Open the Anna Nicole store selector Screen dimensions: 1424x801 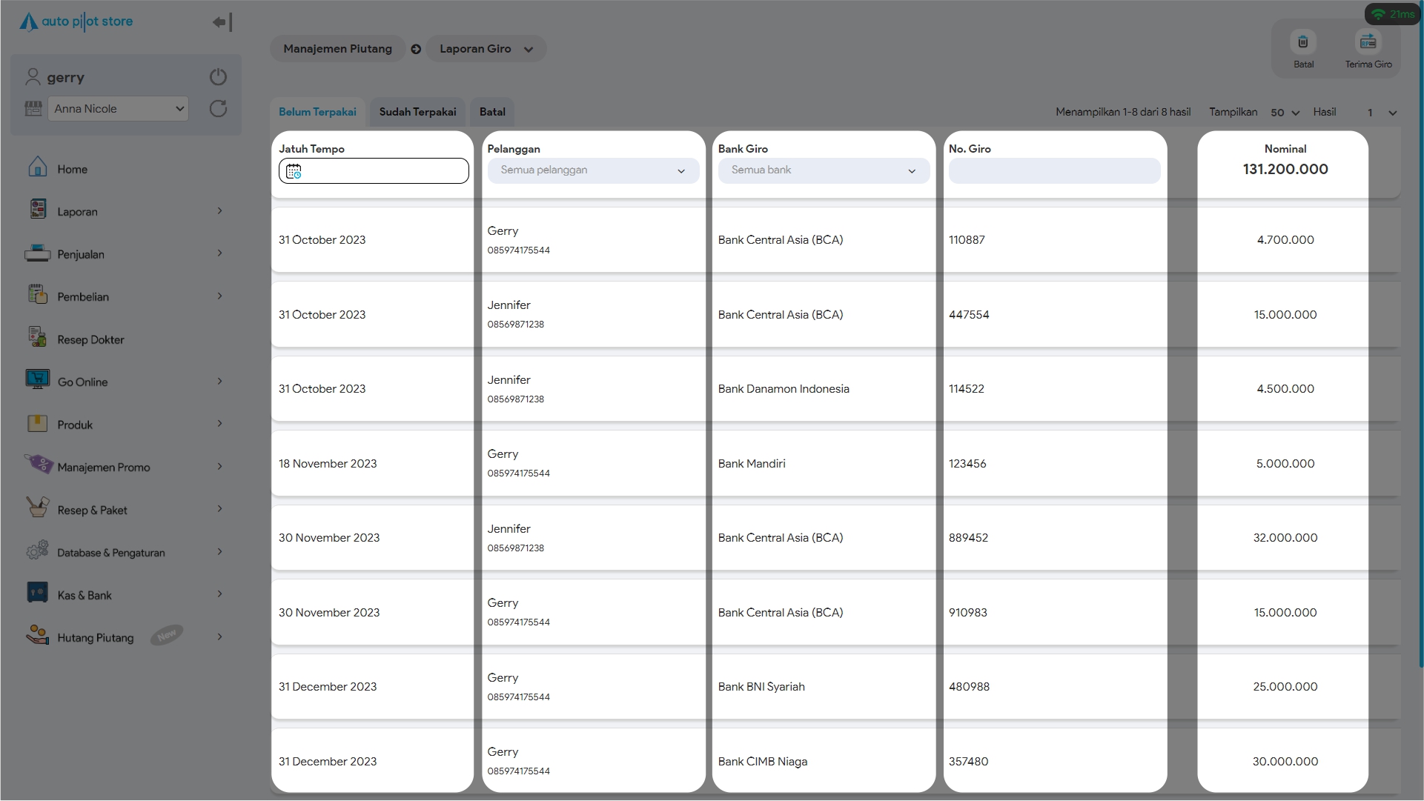click(118, 109)
